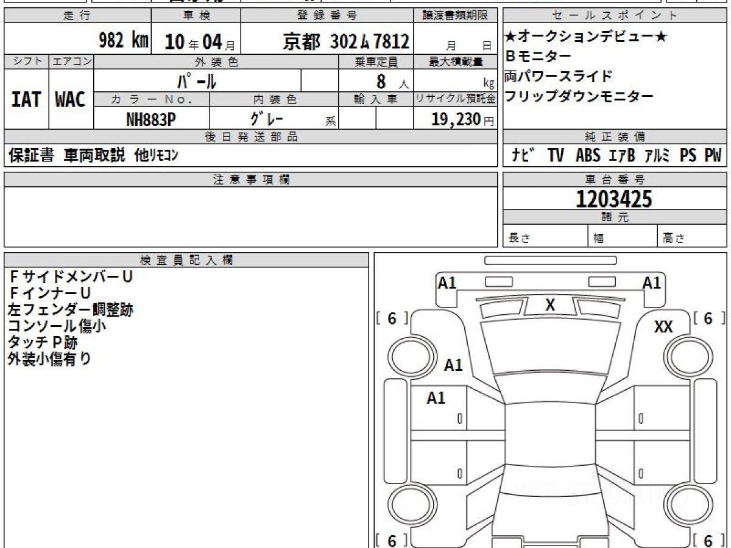Click the star before オークションデビュー
The height and width of the screenshot is (548, 731).
(510, 38)
